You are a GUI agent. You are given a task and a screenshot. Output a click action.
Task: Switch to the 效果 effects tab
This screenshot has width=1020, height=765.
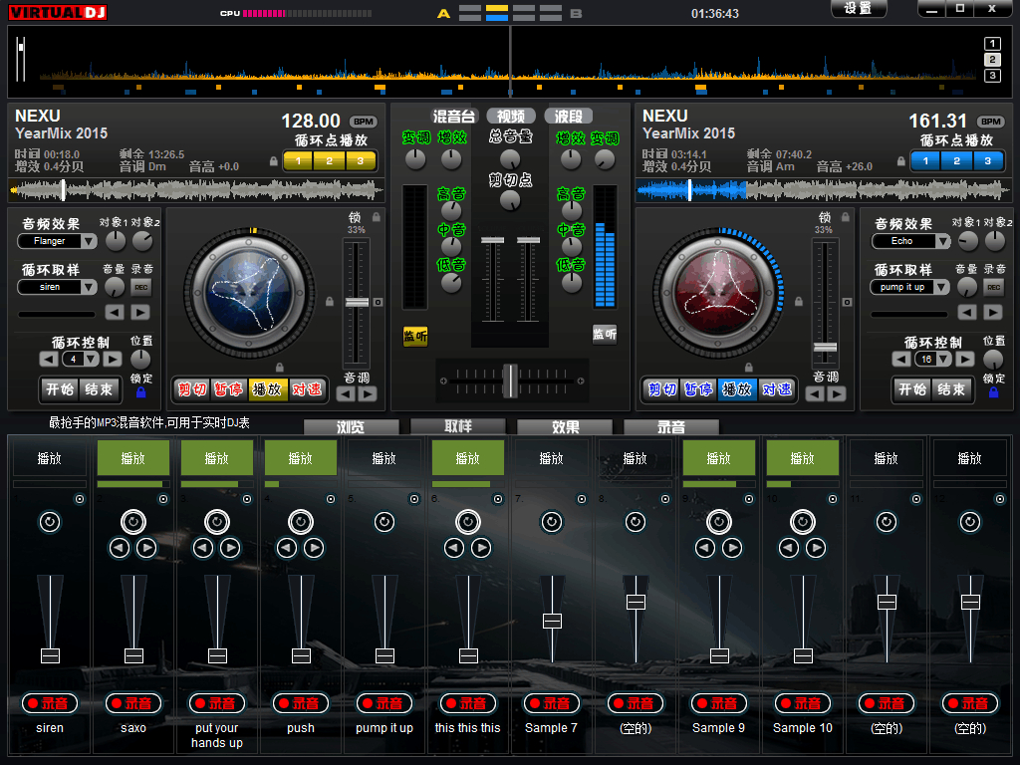[565, 426]
